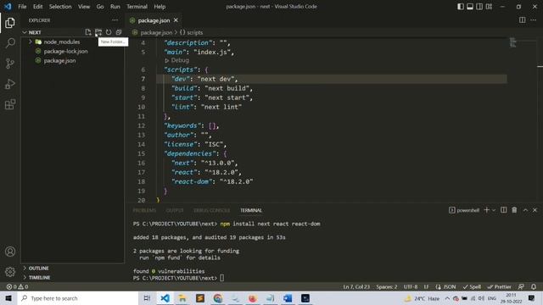Kill terminal with trash icon
Image resolution: width=543 pixels, height=305 pixels.
click(x=514, y=210)
